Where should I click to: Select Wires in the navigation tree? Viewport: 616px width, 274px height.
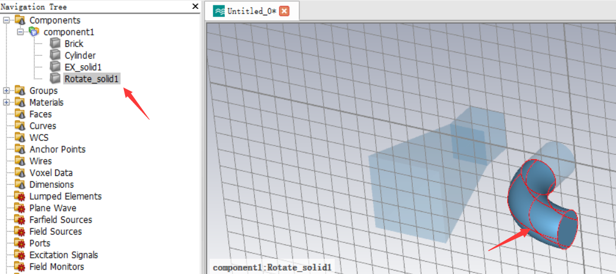click(41, 161)
